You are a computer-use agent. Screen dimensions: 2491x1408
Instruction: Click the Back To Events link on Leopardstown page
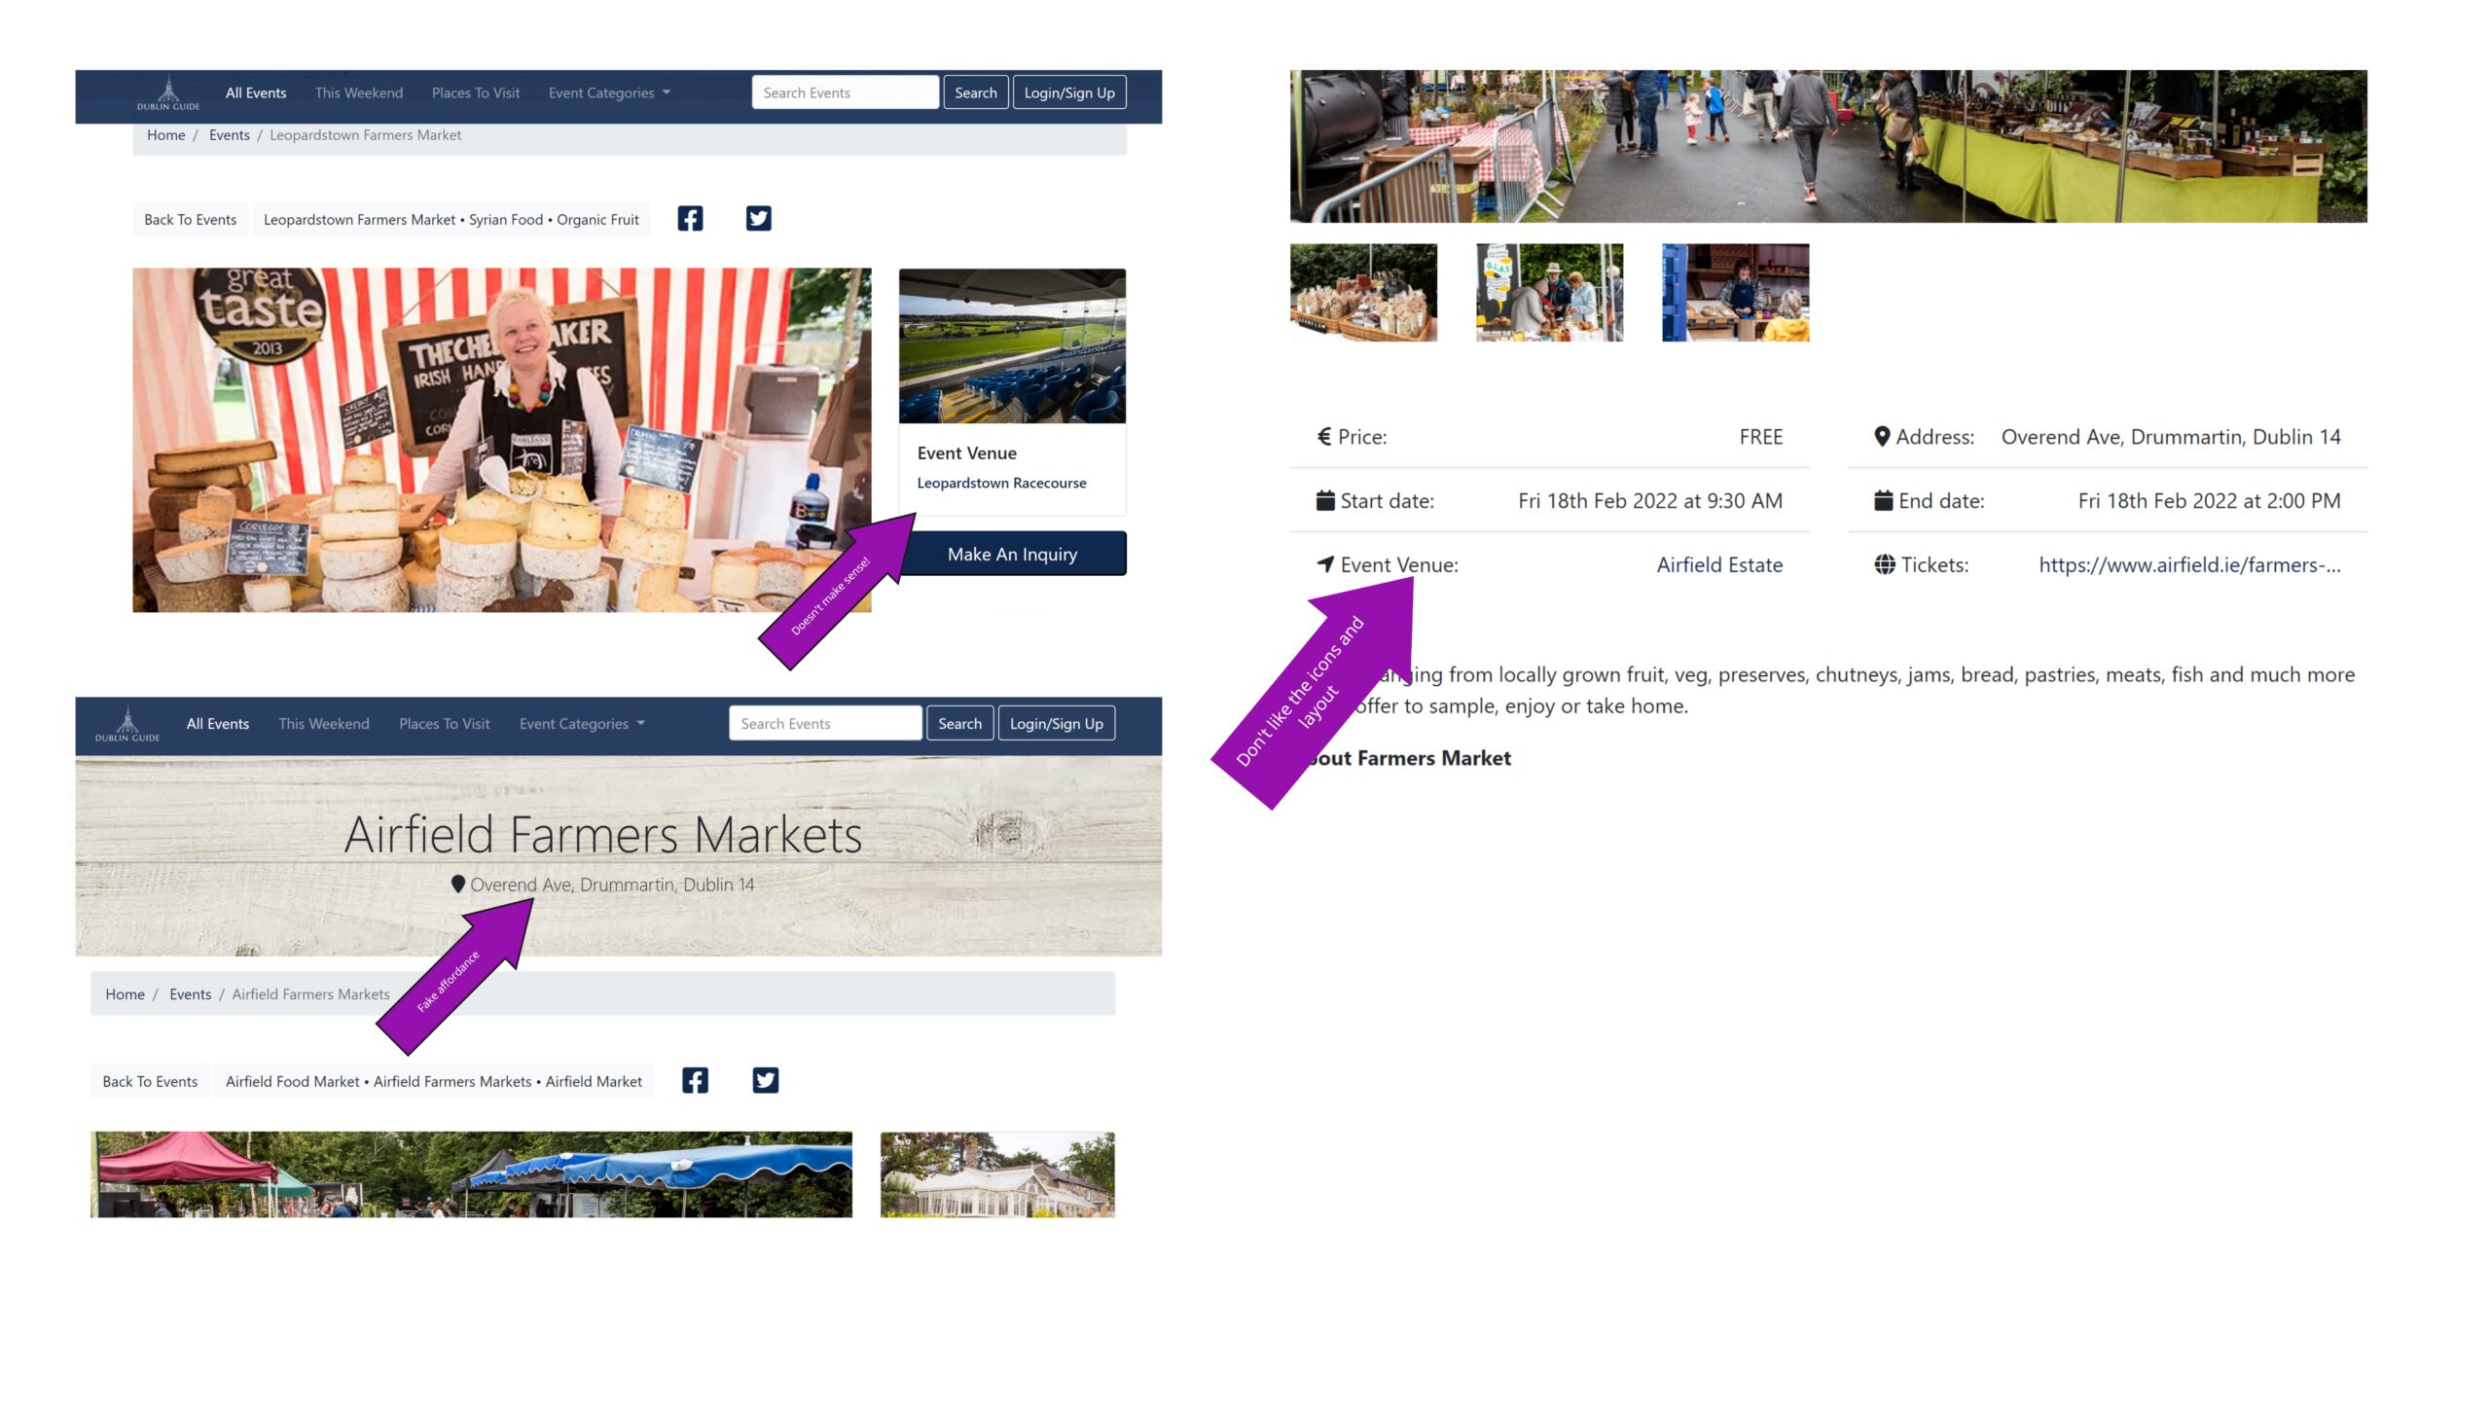(188, 219)
